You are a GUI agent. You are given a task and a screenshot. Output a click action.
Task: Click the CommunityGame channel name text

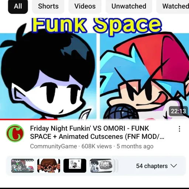click(x=54, y=146)
